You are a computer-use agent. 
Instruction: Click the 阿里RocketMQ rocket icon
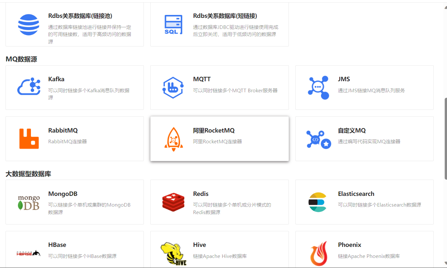[x=173, y=139]
